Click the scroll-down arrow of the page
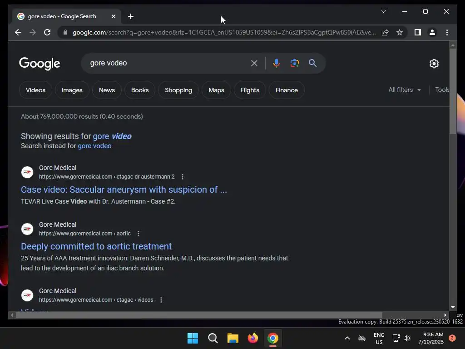Viewport: 465px width, 349px height. point(453,307)
